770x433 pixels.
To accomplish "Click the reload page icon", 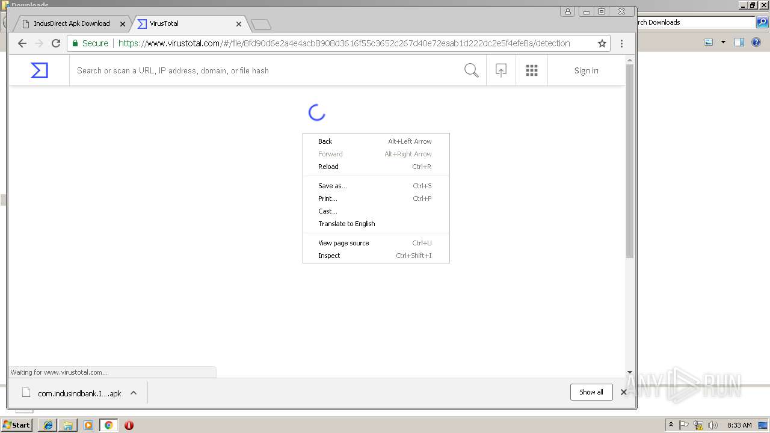I will 56,43.
